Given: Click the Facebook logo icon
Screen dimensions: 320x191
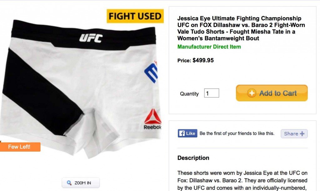Looking at the screenshot, I should pyautogui.click(x=182, y=133).
